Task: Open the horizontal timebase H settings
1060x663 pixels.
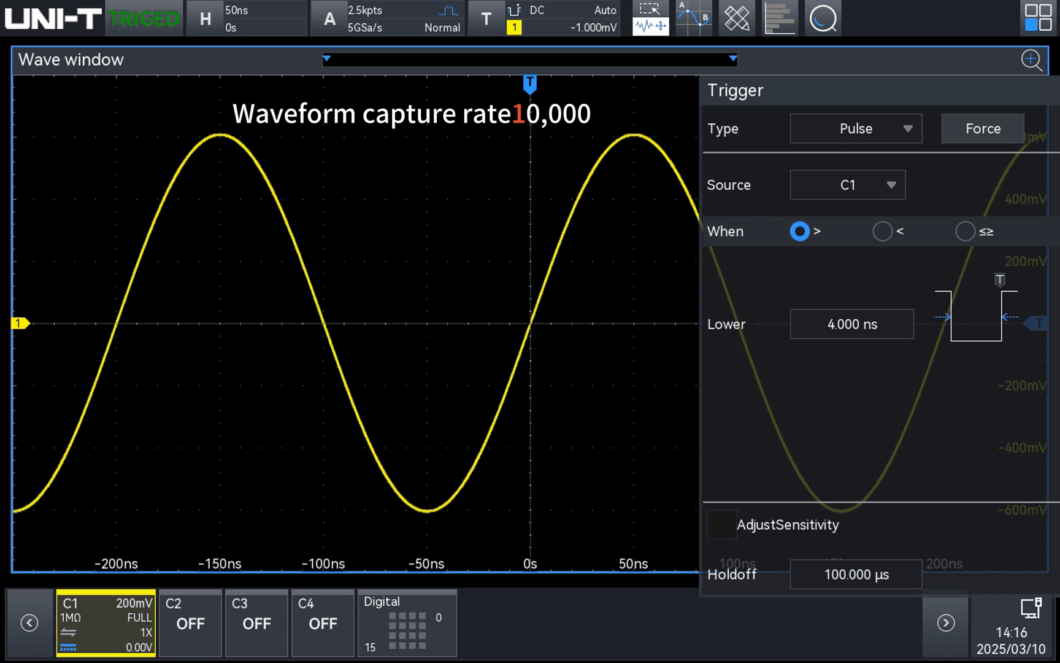Action: (x=205, y=19)
